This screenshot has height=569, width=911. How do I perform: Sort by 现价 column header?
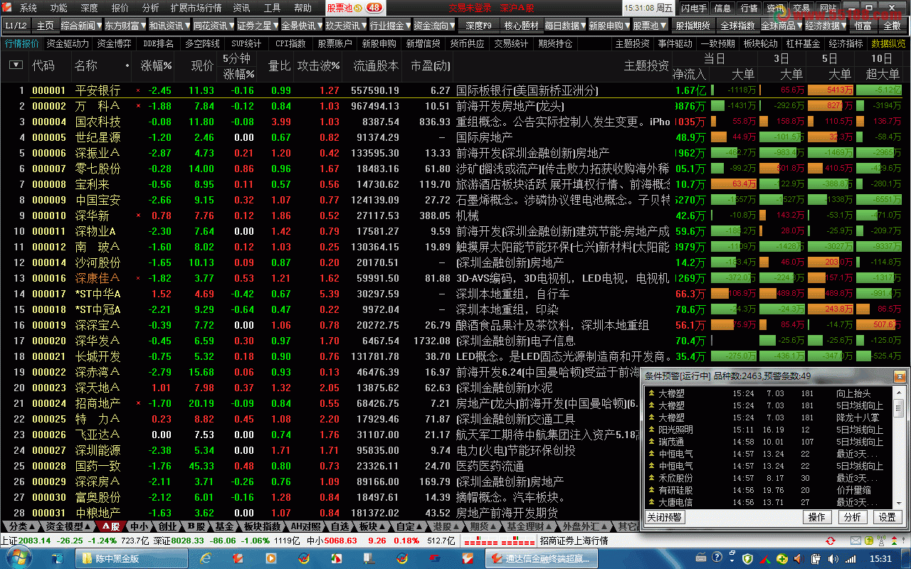tap(203, 65)
